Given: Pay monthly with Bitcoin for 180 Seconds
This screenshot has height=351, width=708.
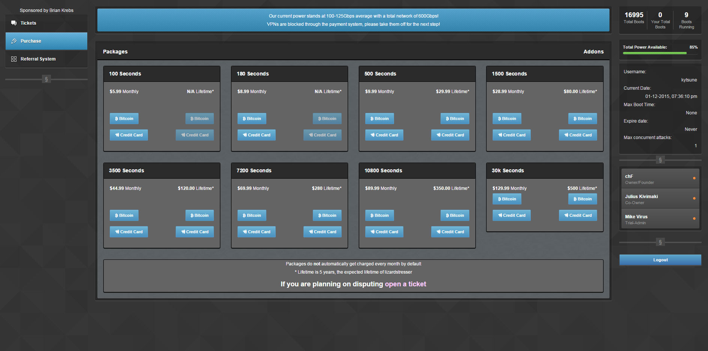Looking at the screenshot, I should [x=252, y=118].
